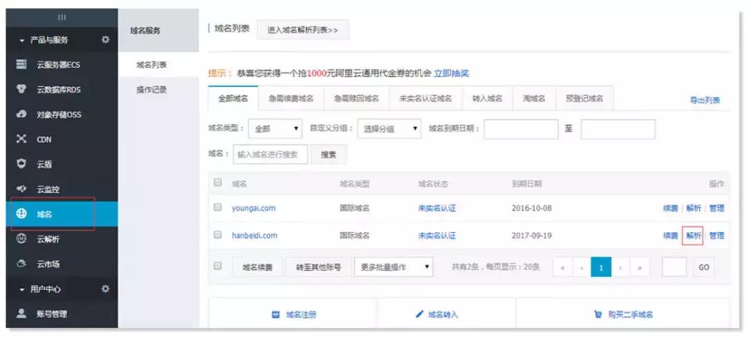
Task: Click the cart icon for 购买二手域名
Action: (x=598, y=314)
